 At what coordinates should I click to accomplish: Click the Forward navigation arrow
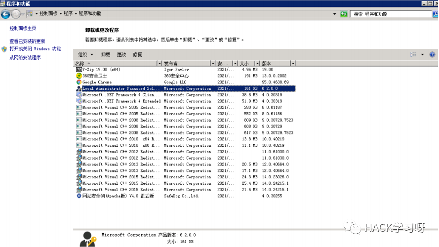tap(16, 14)
